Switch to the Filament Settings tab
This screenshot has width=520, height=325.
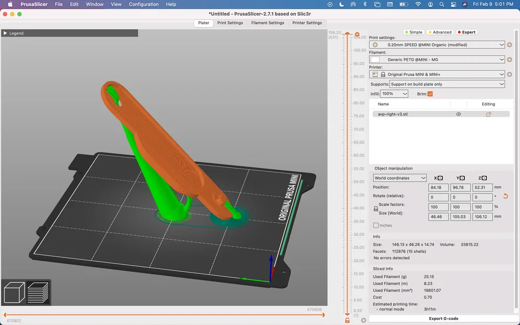coord(268,23)
